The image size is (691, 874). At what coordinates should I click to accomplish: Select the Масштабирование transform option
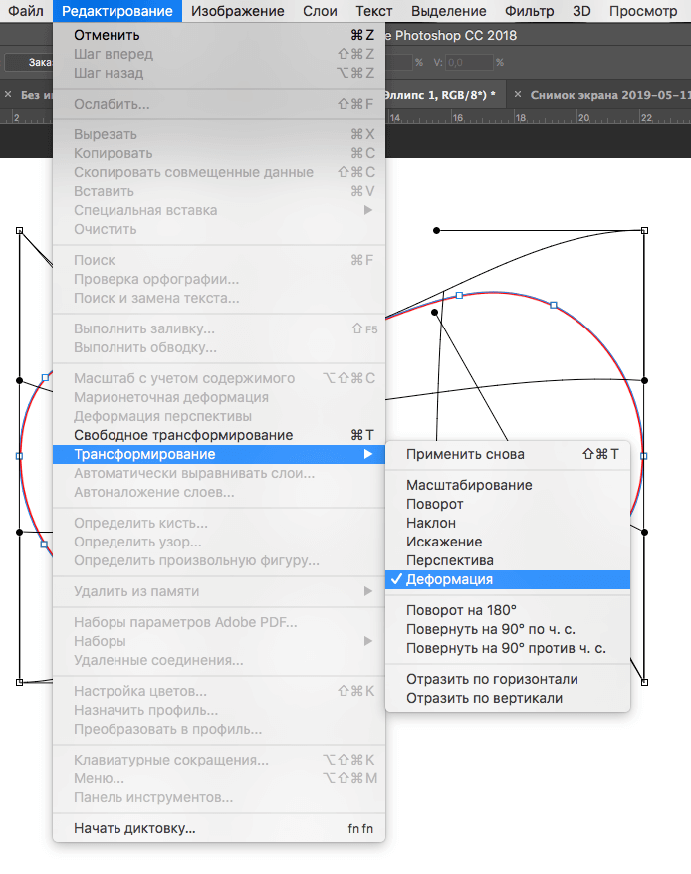click(469, 485)
